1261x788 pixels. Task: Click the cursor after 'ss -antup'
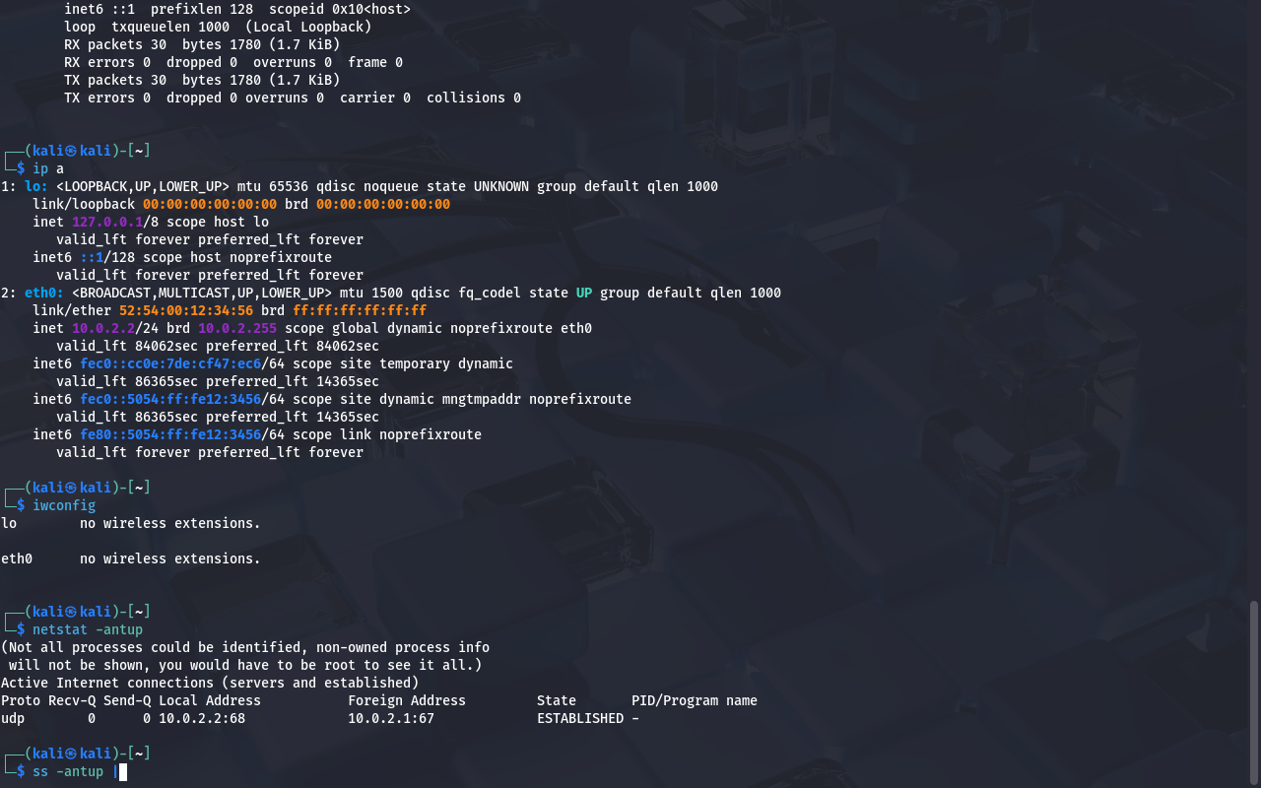tap(123, 771)
